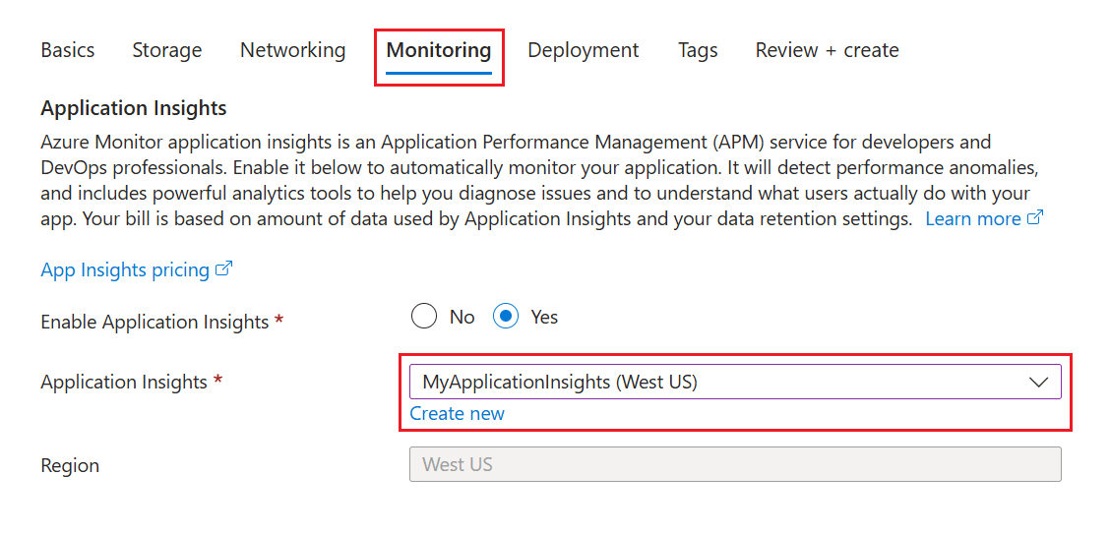Switch to the Deployment tab

pos(584,50)
